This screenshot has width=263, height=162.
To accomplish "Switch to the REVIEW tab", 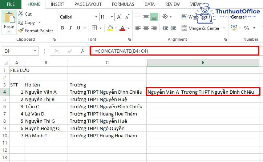I will click(x=173, y=4).
